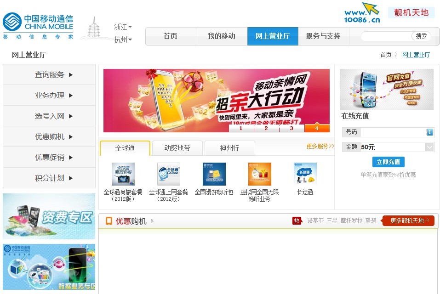Open the 金额 amount dropdown showing 50元
Viewport: 440px width, 294px height.
point(429,147)
